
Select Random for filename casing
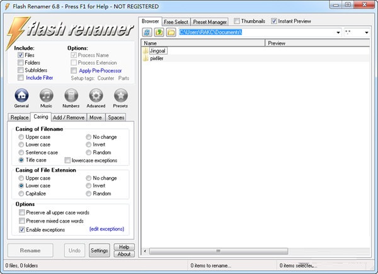pyautogui.click(x=88, y=152)
